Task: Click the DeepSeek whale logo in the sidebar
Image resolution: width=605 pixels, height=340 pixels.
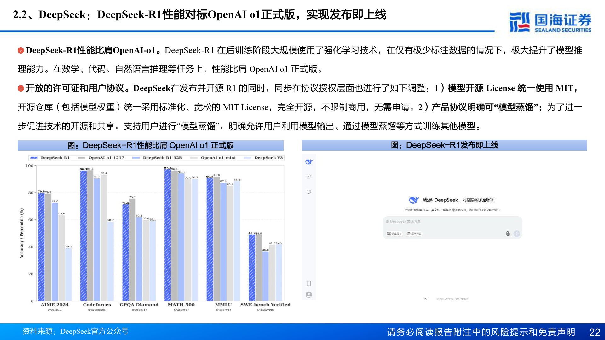Action: click(309, 162)
